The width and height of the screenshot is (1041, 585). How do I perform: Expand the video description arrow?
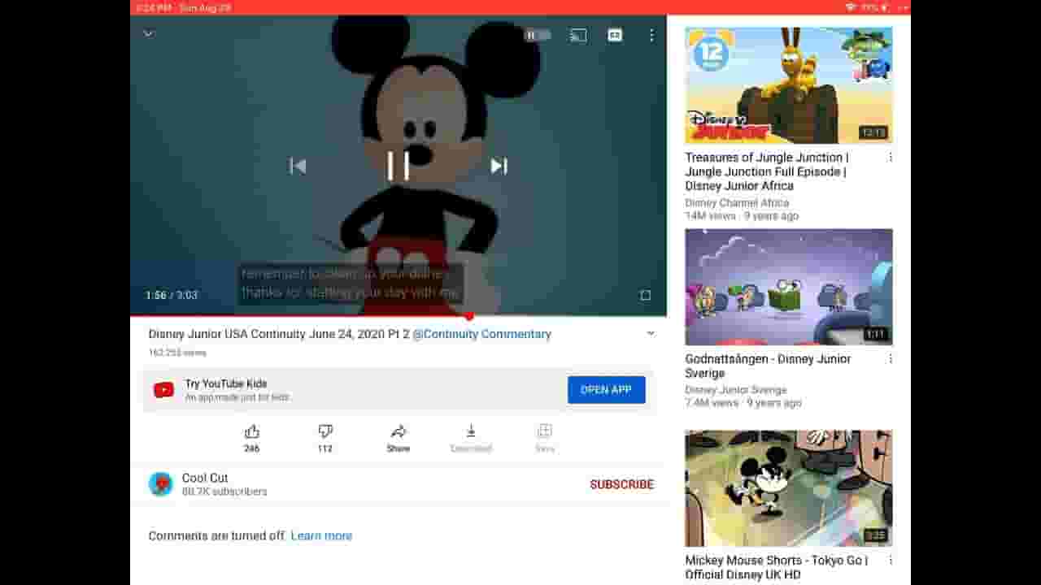pyautogui.click(x=651, y=334)
